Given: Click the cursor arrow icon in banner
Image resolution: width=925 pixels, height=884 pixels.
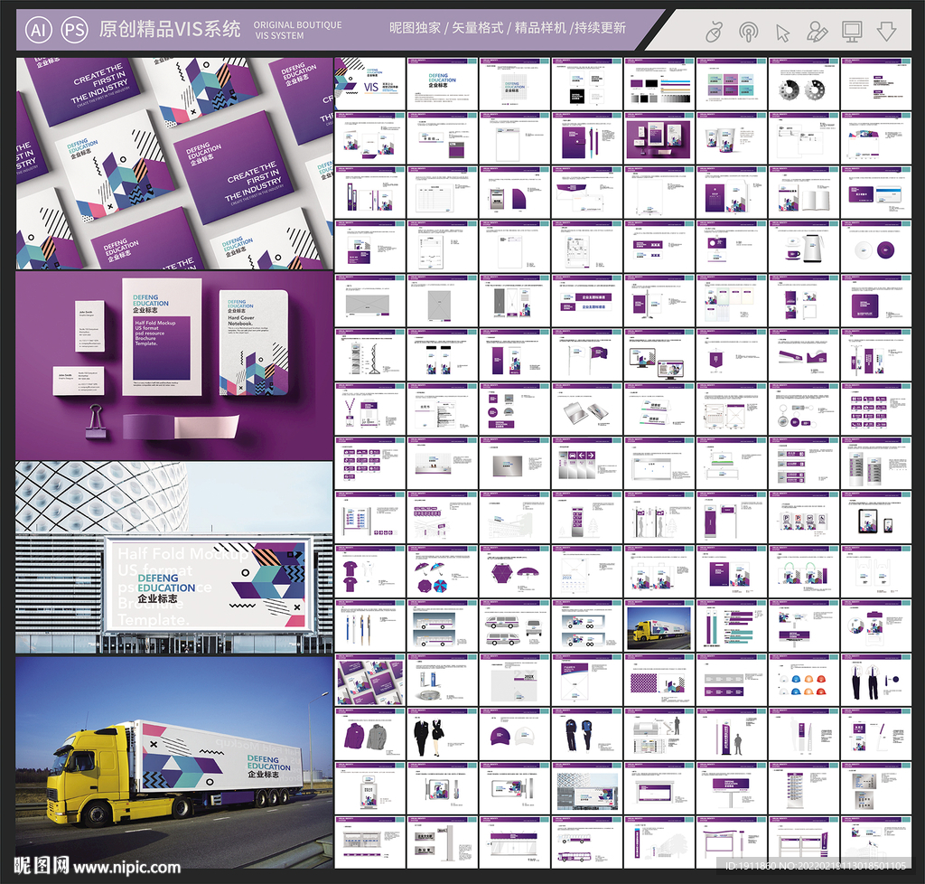Looking at the screenshot, I should click(783, 33).
